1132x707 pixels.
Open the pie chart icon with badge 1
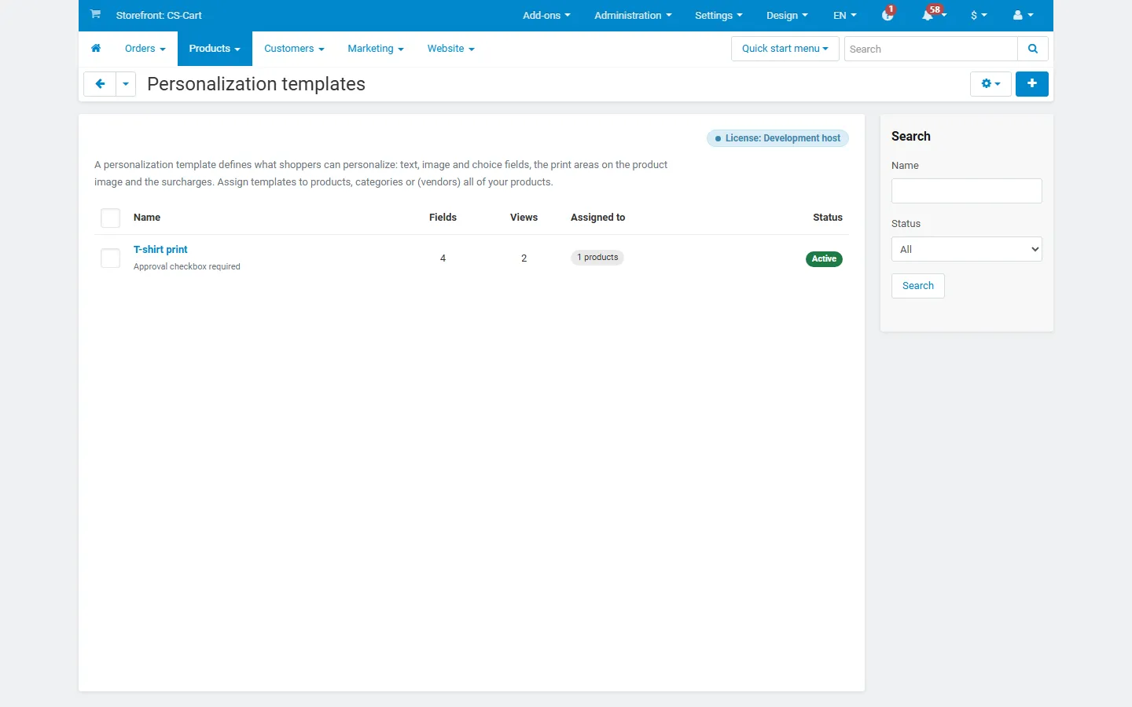[888, 15]
